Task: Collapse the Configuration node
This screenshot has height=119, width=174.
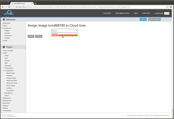Action: point(4,71)
